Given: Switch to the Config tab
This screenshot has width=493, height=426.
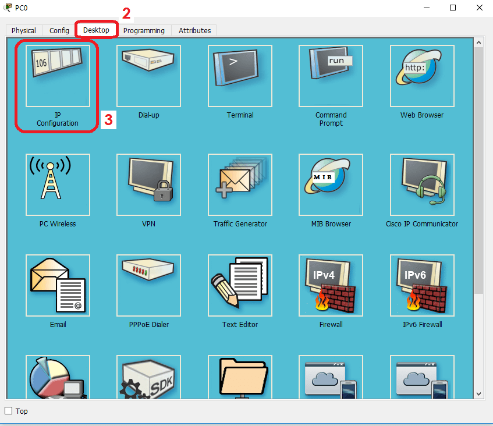Looking at the screenshot, I should click(x=59, y=30).
